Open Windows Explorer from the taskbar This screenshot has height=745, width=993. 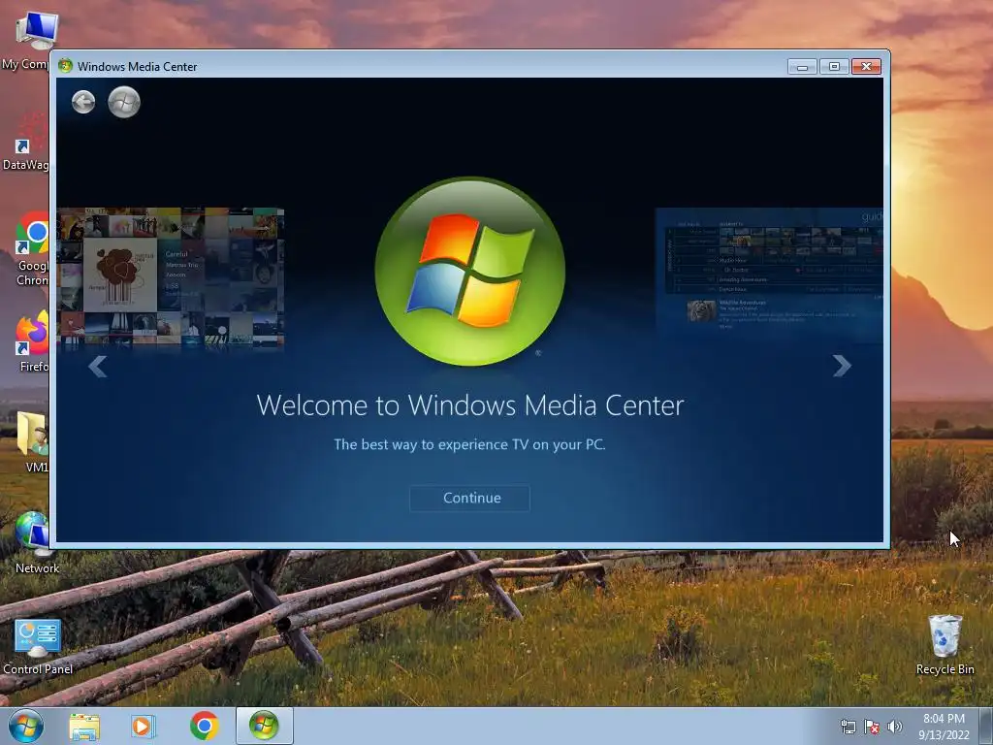pyautogui.click(x=84, y=727)
